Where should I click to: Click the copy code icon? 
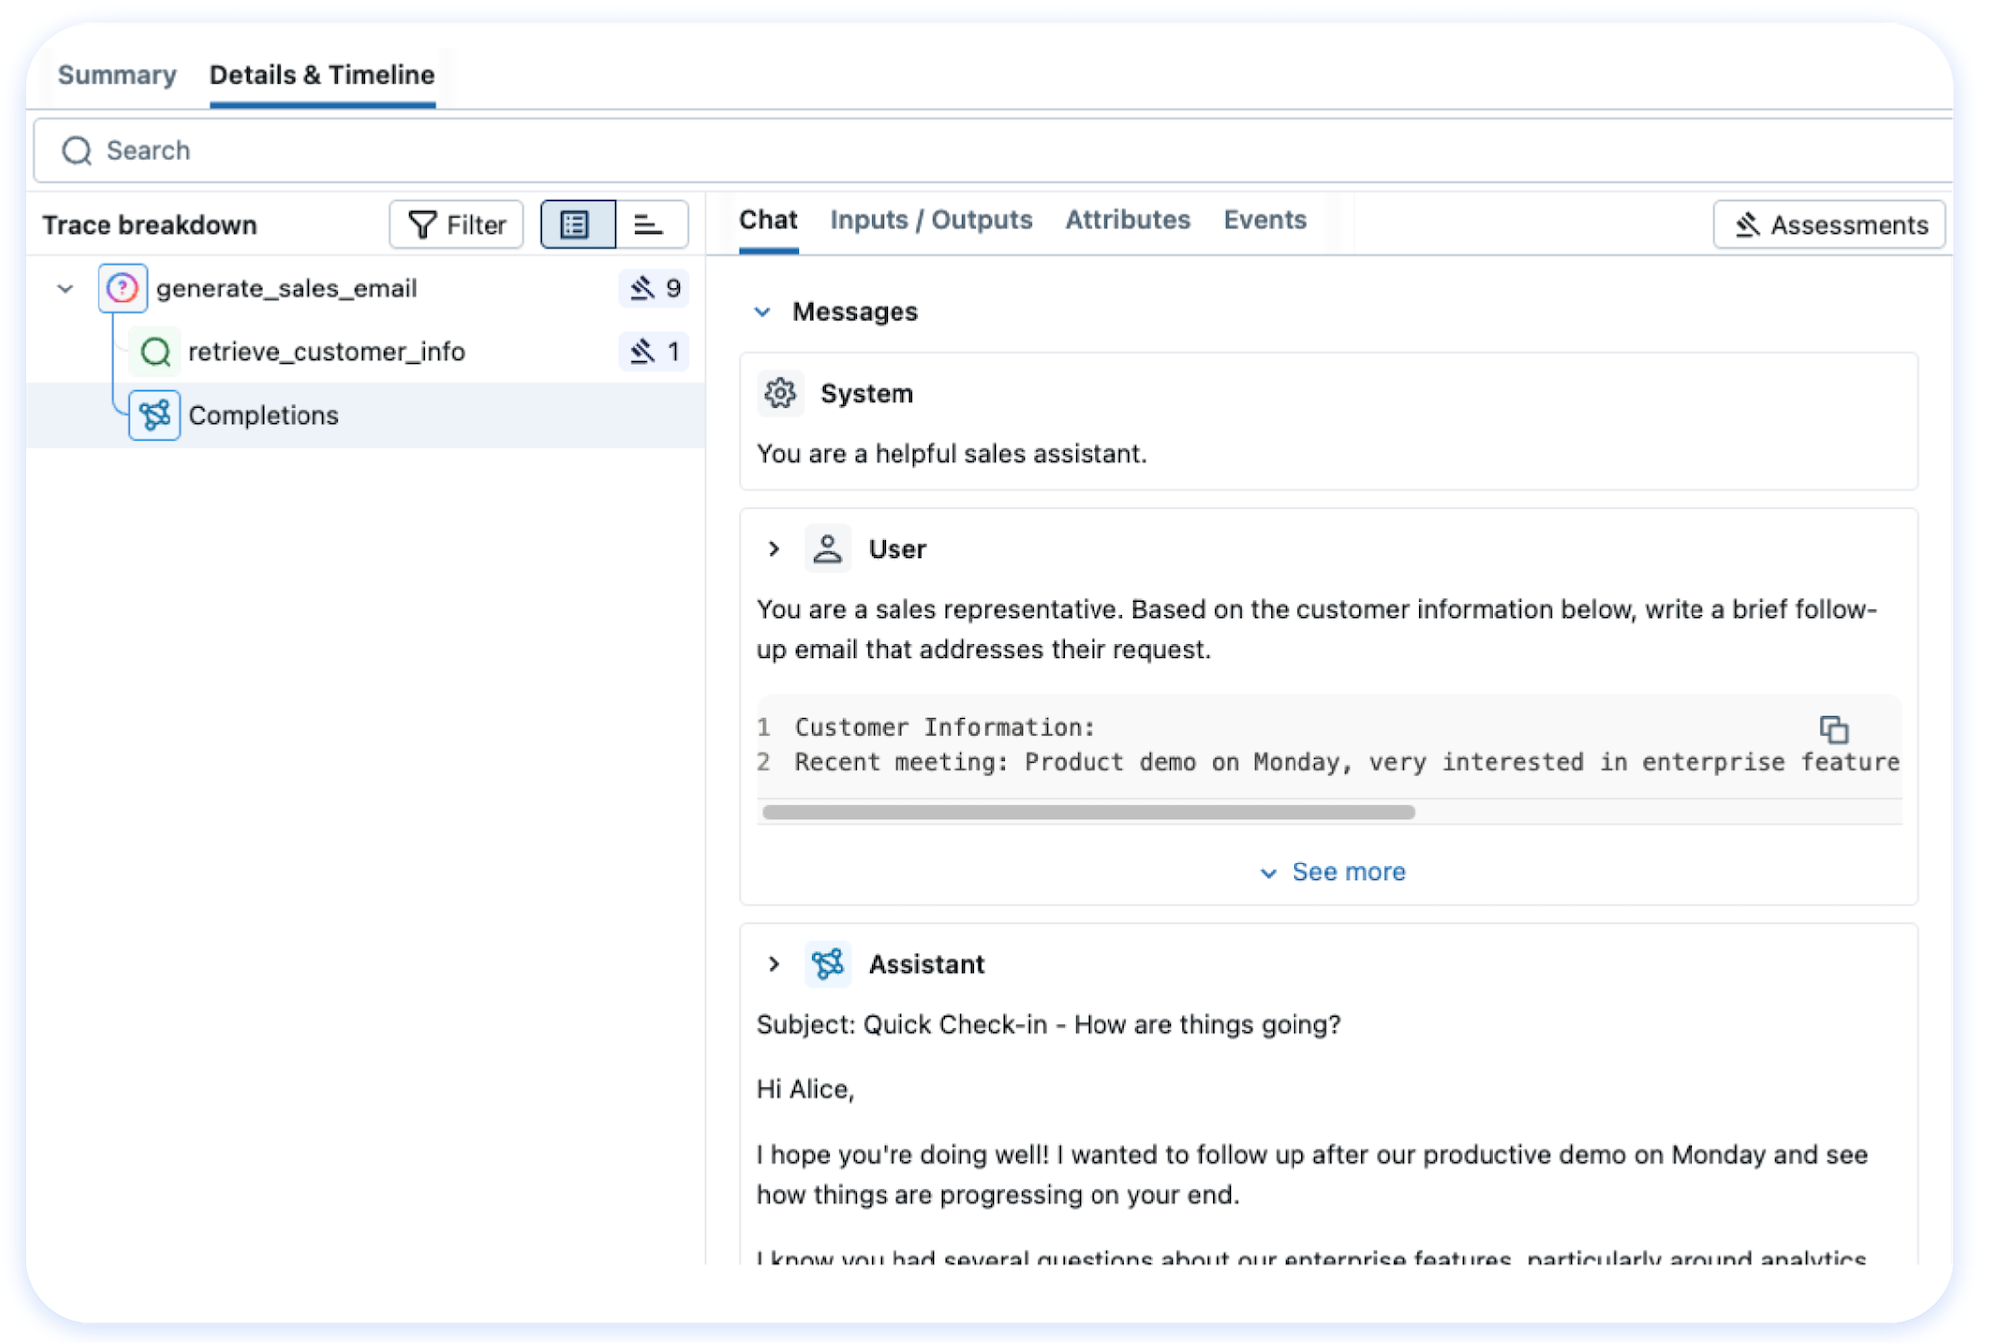pyautogui.click(x=1833, y=729)
